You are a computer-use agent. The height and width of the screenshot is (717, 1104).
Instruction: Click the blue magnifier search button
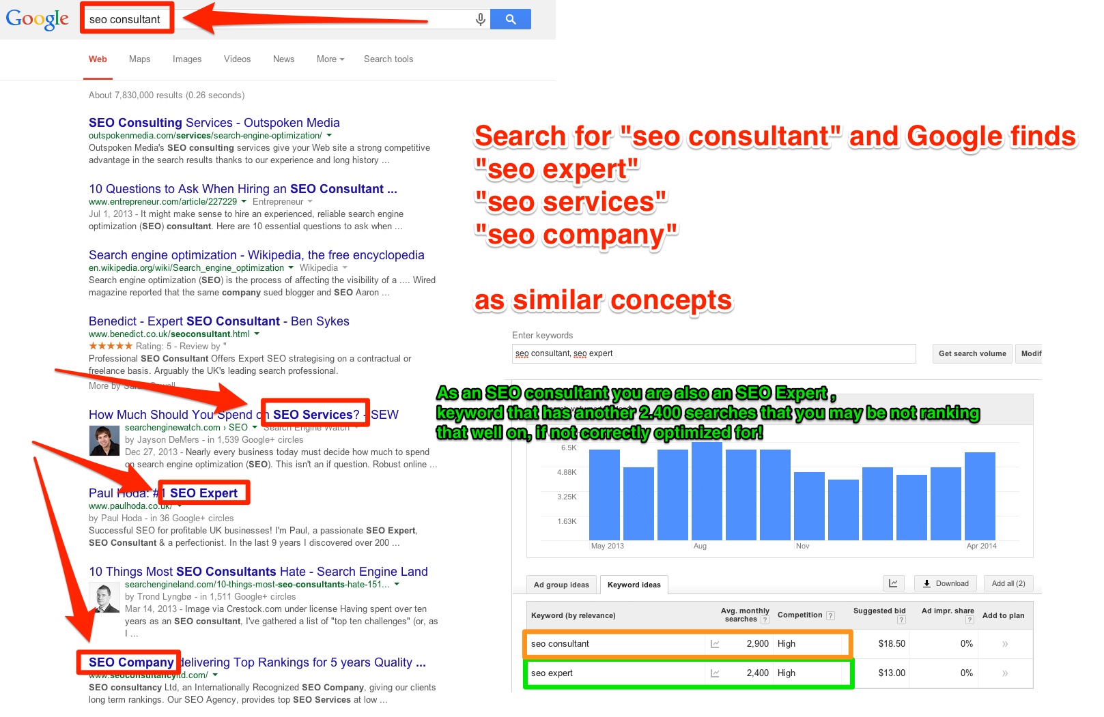(x=510, y=19)
